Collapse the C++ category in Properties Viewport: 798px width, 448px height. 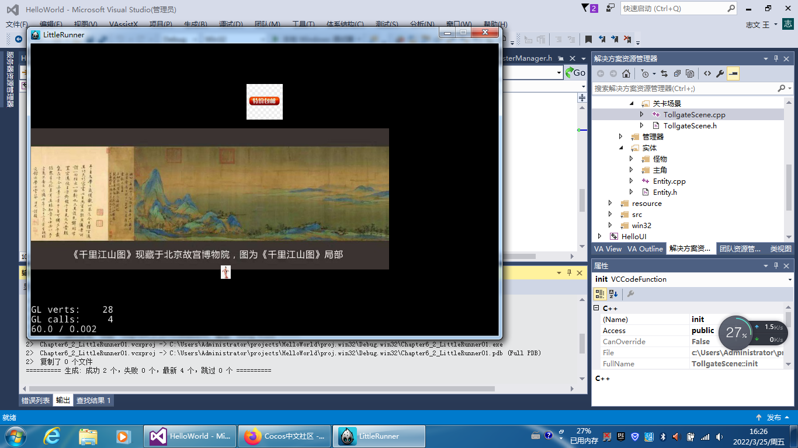click(x=596, y=308)
